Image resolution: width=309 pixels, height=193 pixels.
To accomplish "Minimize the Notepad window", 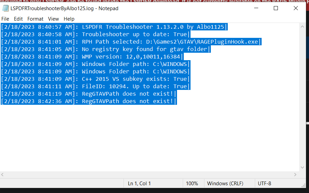I will click(256, 8).
